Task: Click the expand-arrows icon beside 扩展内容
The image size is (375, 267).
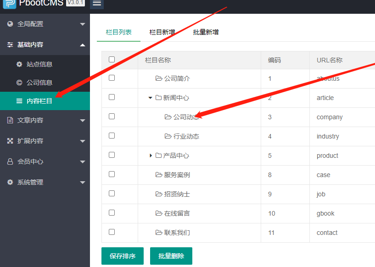Action: point(10,141)
